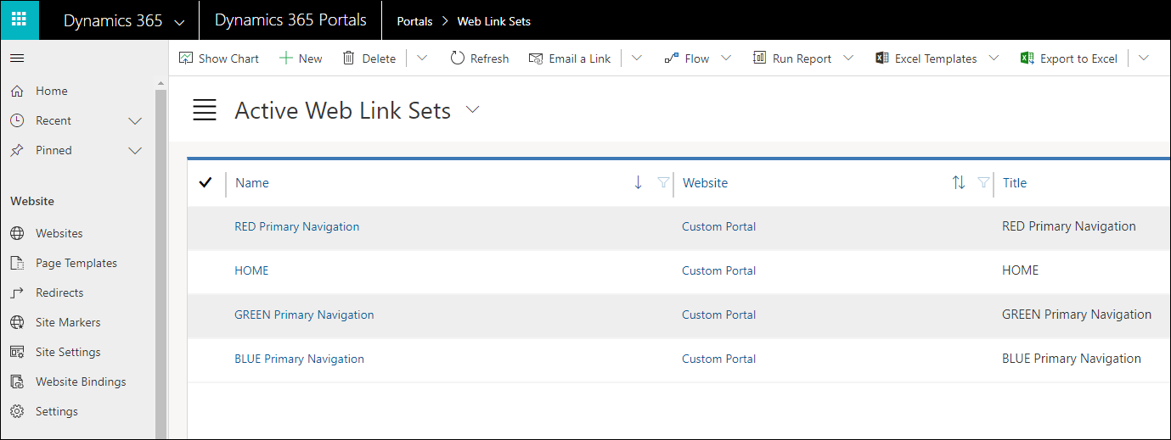Click the Delete trash icon
This screenshot has width=1171, height=440.
pos(348,58)
